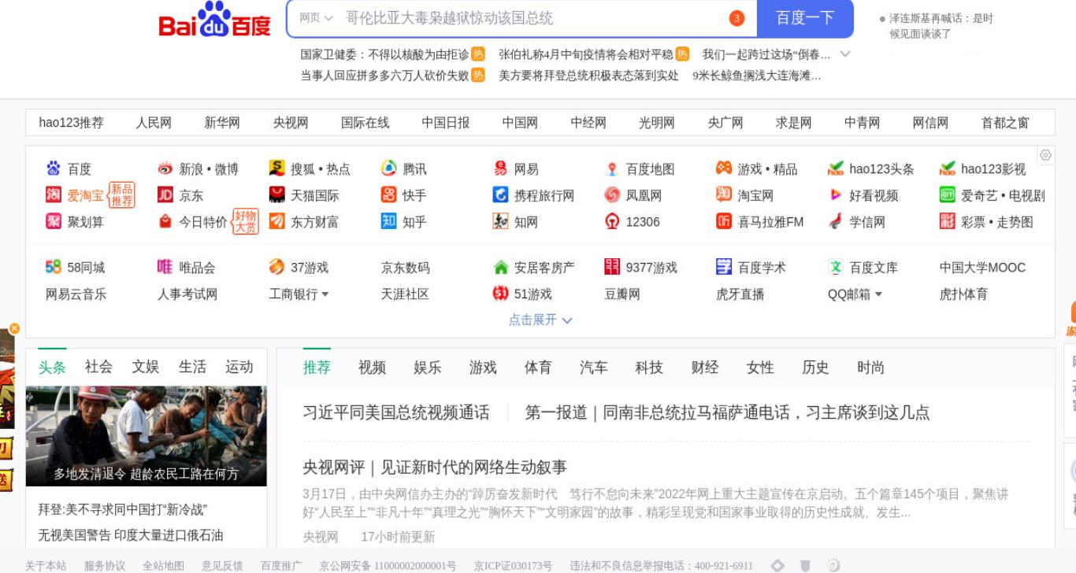Click the Baidu logo
Screen dimensions: 1076x573
pyautogui.click(x=214, y=20)
